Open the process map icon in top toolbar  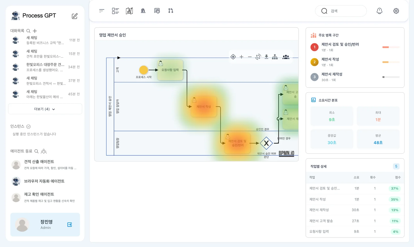[129, 11]
